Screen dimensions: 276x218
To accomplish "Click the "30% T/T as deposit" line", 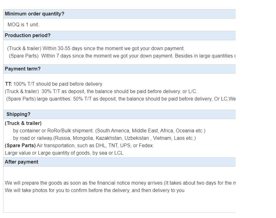I will pyautogui.click(x=101, y=92).
